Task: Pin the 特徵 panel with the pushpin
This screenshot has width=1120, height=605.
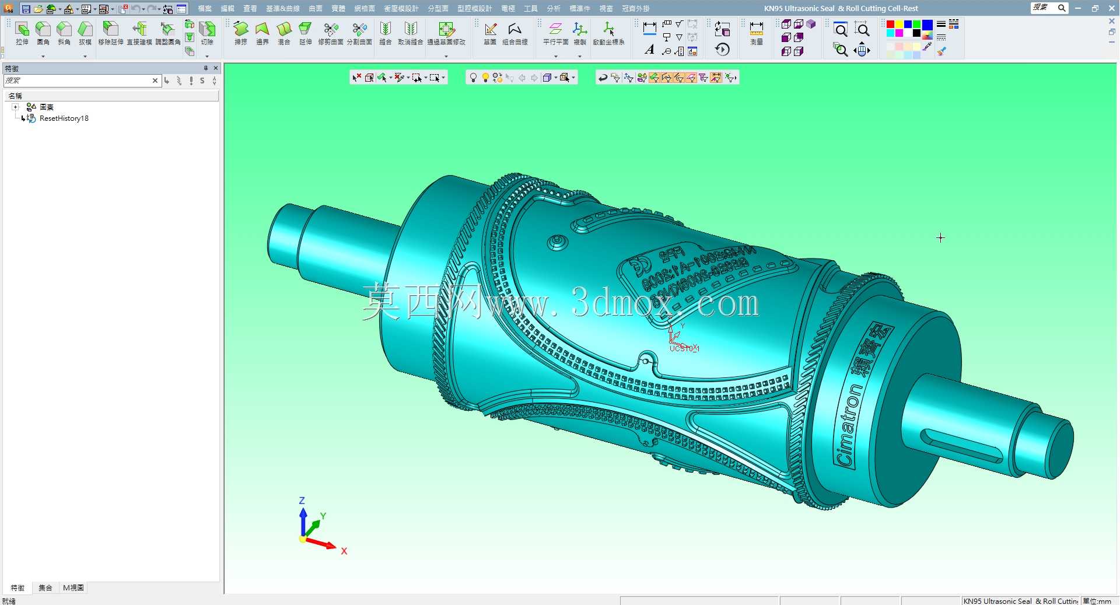Action: (x=205, y=68)
